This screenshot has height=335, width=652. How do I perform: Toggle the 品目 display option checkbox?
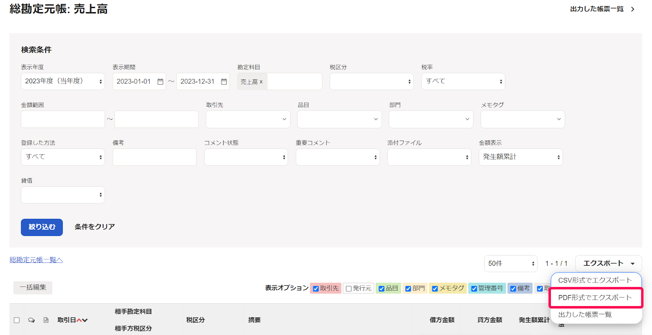(381, 289)
